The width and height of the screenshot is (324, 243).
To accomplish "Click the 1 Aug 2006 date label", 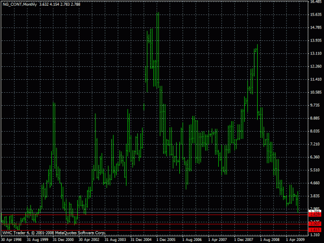I will pyautogui.click(x=192, y=240).
